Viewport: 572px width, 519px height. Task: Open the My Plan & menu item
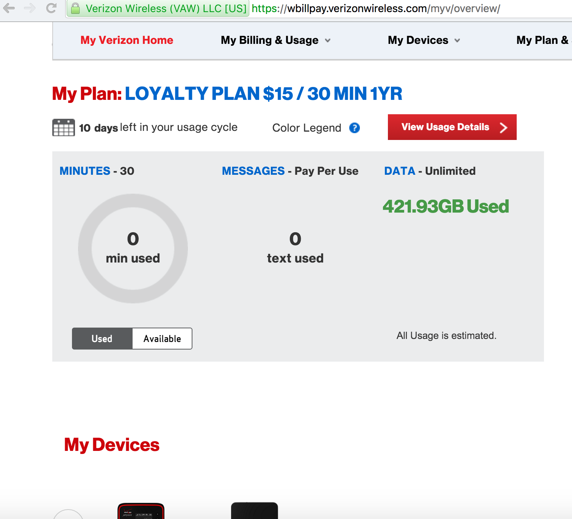point(544,40)
